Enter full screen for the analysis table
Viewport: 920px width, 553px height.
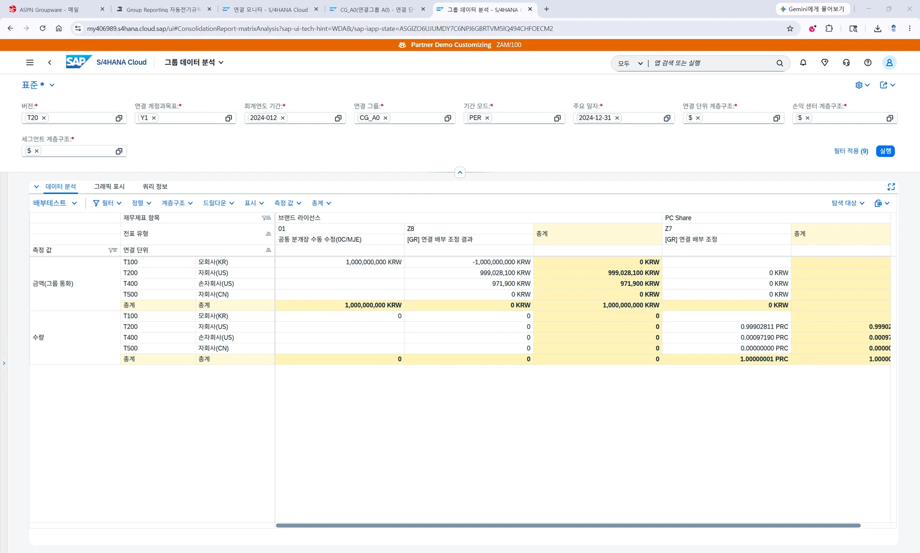[891, 187]
